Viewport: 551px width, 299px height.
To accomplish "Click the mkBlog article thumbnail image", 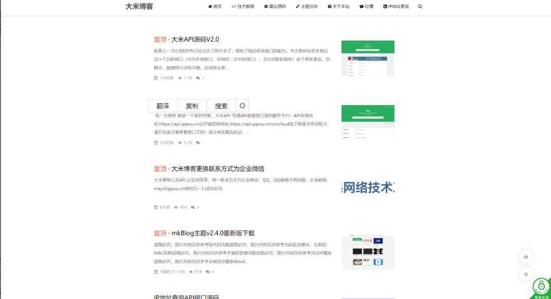I will point(368,252).
